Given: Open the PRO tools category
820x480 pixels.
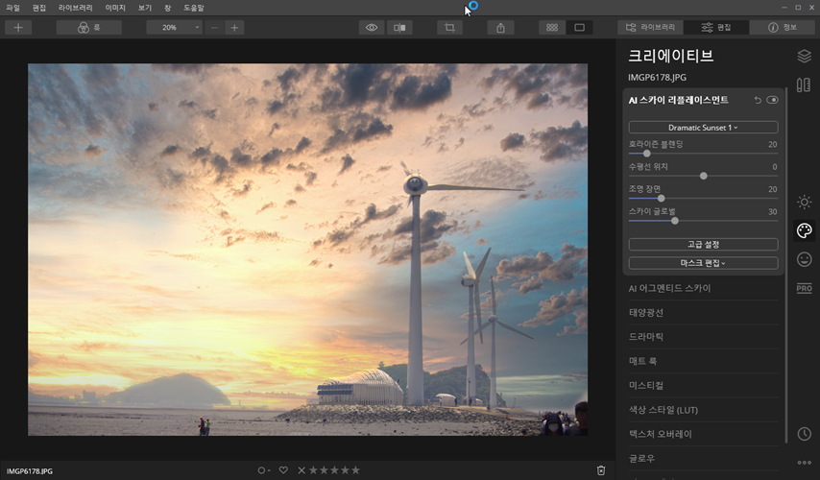Looking at the screenshot, I should click(804, 289).
